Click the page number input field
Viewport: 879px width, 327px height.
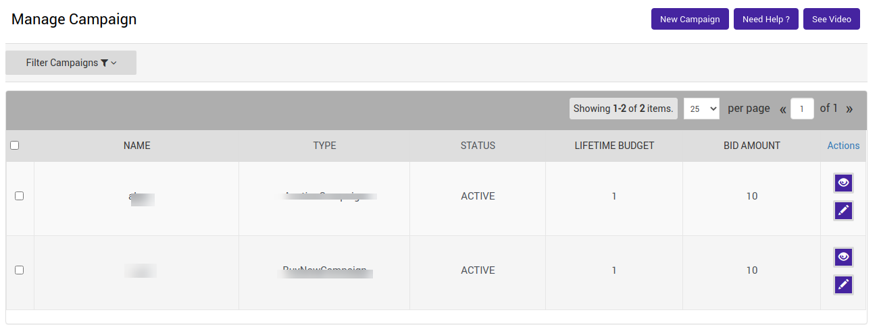[802, 109]
